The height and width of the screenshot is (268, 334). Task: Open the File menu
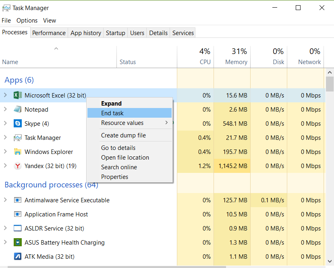point(6,21)
